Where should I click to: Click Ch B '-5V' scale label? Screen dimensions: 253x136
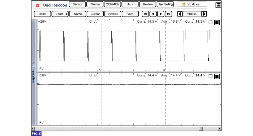pyautogui.click(x=41, y=123)
